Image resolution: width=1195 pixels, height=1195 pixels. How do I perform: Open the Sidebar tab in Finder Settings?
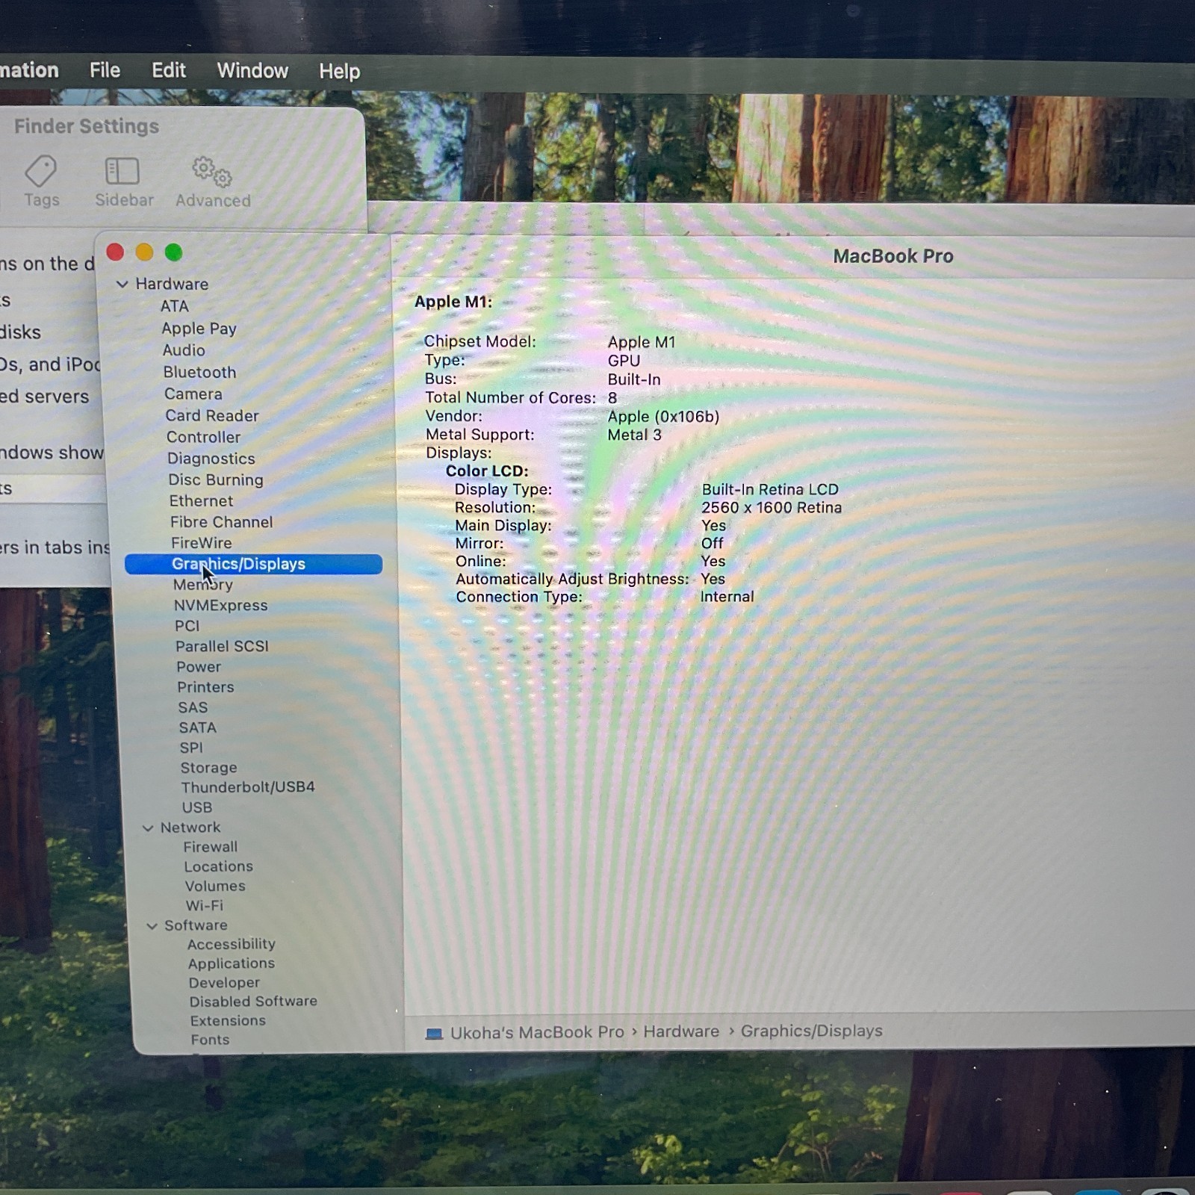[x=123, y=181]
